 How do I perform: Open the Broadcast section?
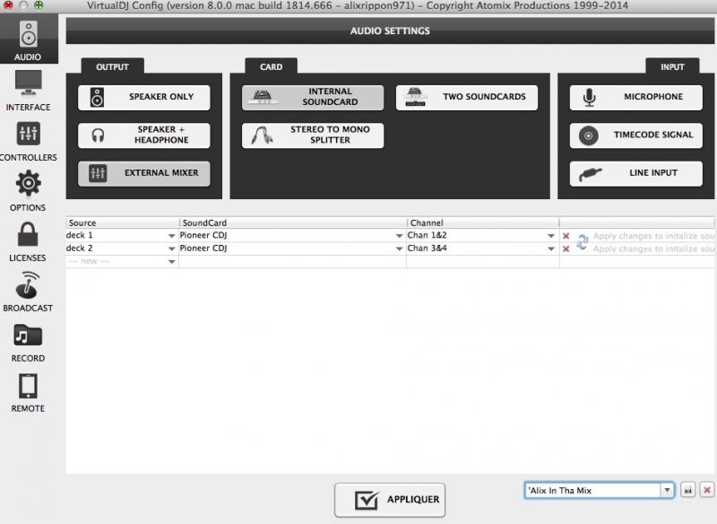(x=29, y=292)
